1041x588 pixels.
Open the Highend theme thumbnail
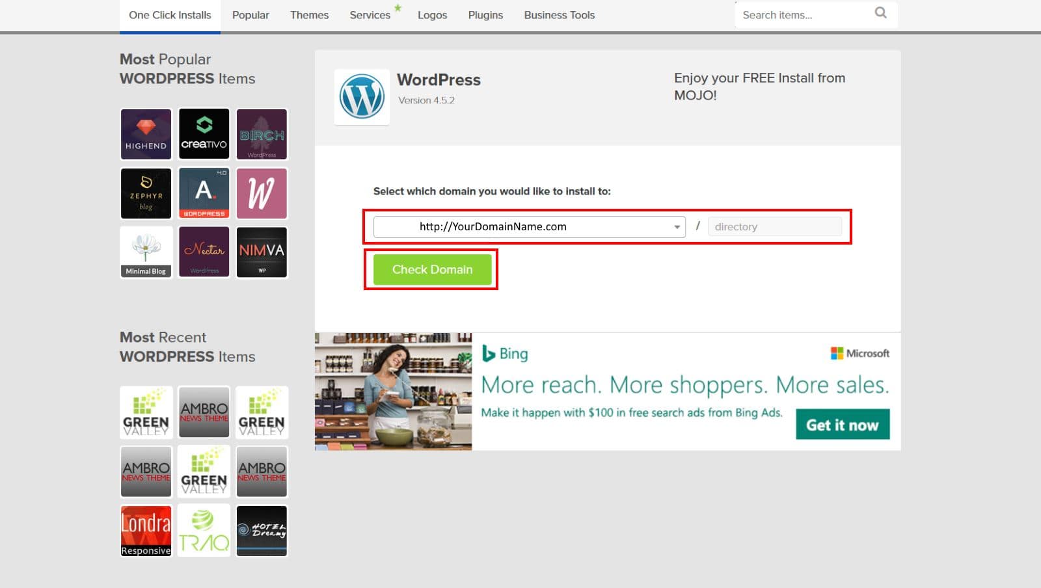coord(146,134)
